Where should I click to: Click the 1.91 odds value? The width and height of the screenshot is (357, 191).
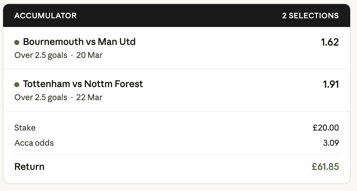click(331, 84)
